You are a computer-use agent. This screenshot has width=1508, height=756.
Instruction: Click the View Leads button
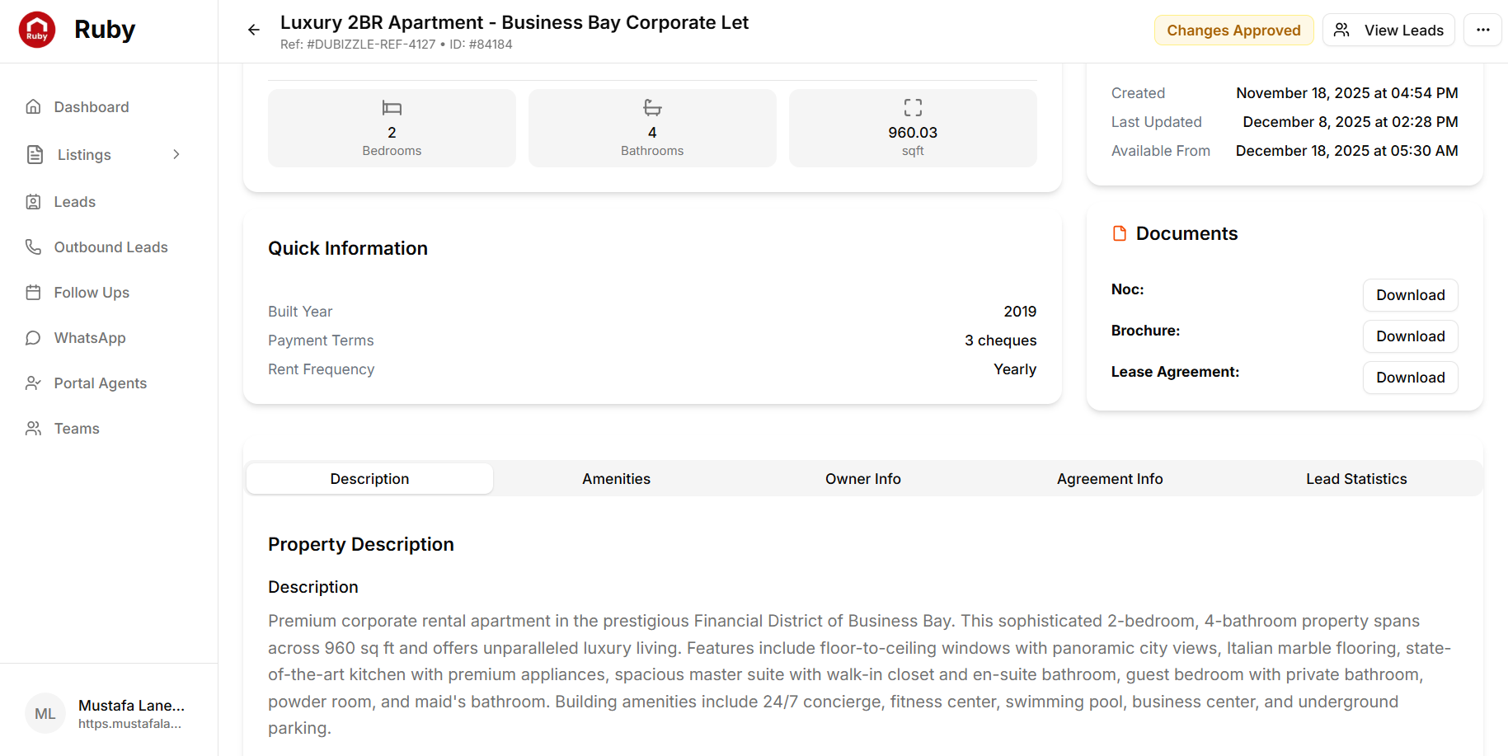coord(1388,31)
